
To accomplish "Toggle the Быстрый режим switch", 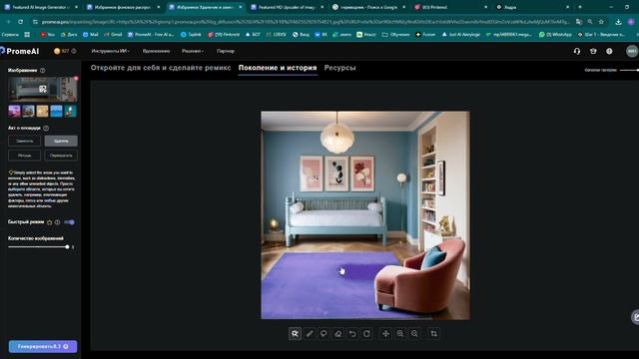I will (x=69, y=222).
